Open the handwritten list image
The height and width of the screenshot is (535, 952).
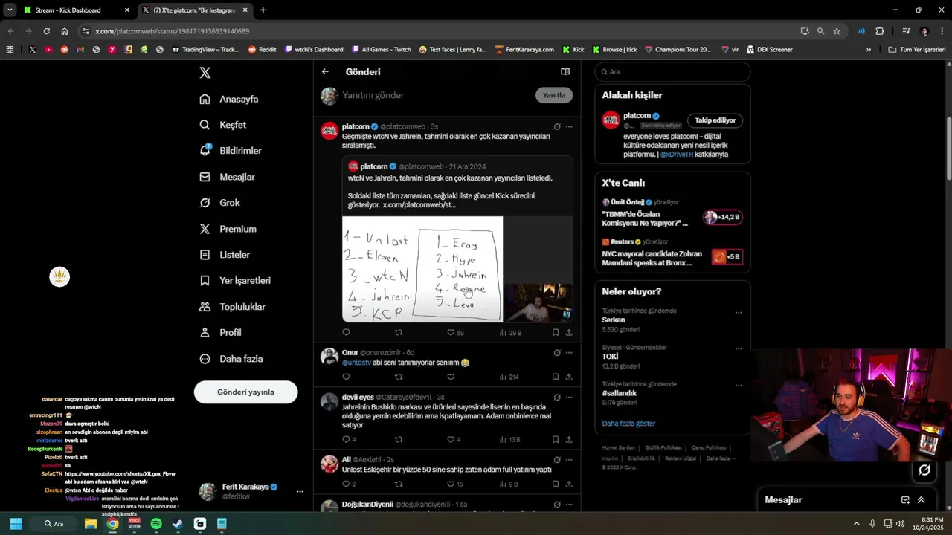tap(422, 269)
